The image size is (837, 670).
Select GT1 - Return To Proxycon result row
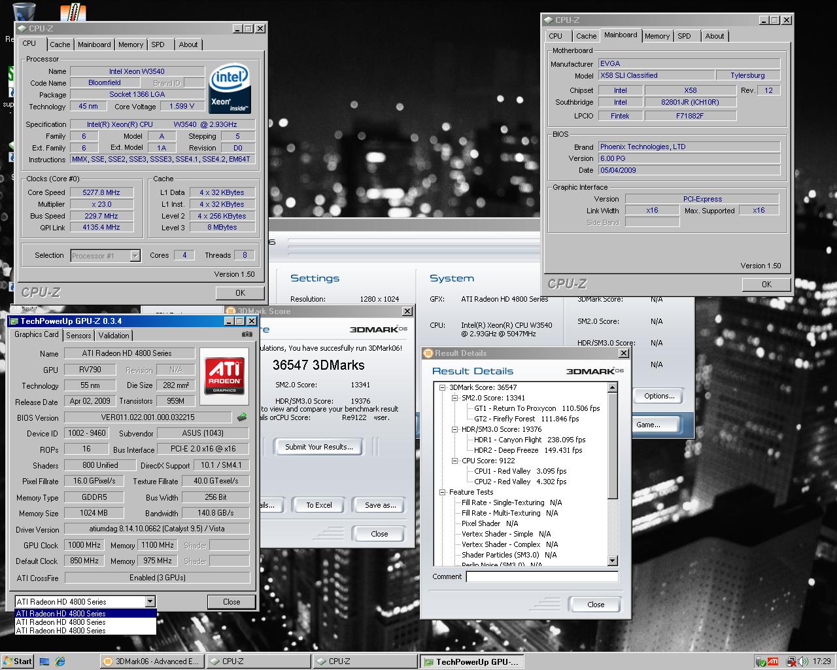point(537,408)
